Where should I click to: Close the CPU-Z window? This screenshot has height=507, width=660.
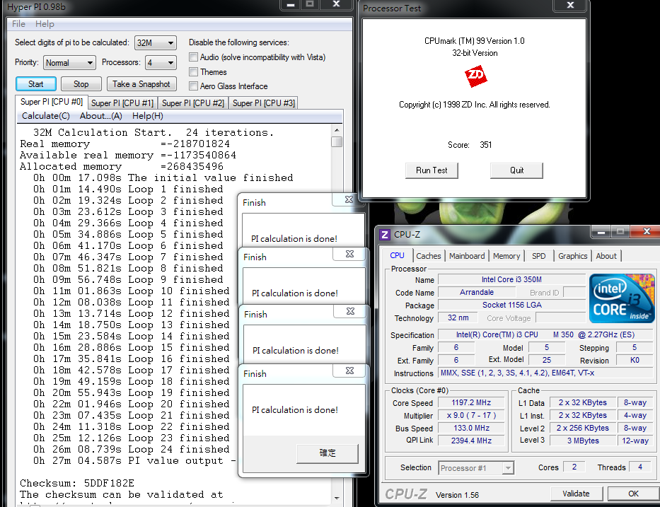[x=647, y=231]
